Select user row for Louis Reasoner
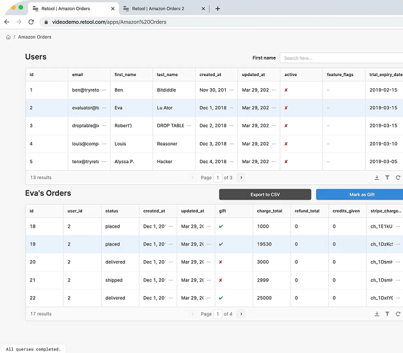 pyautogui.click(x=214, y=144)
